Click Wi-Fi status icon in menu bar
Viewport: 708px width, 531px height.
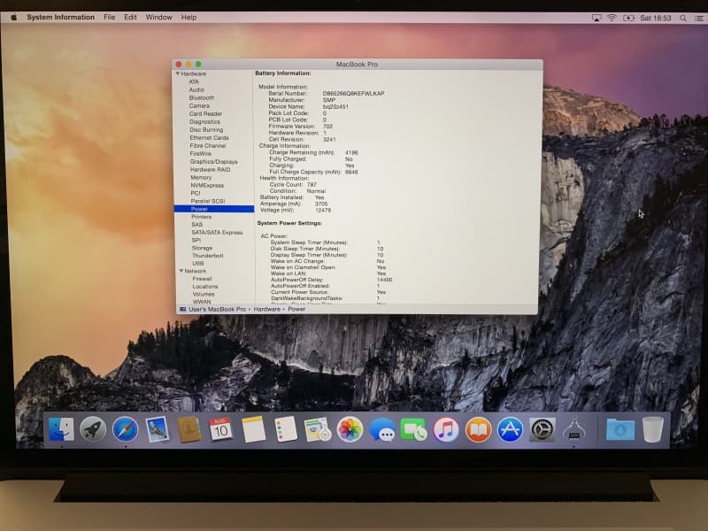pyautogui.click(x=612, y=18)
